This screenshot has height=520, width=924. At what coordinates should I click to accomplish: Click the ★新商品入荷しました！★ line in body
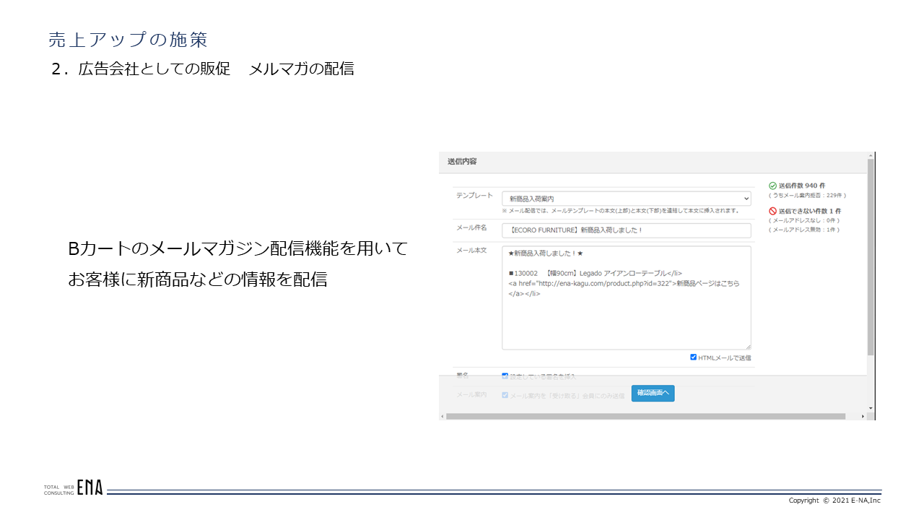(x=546, y=254)
